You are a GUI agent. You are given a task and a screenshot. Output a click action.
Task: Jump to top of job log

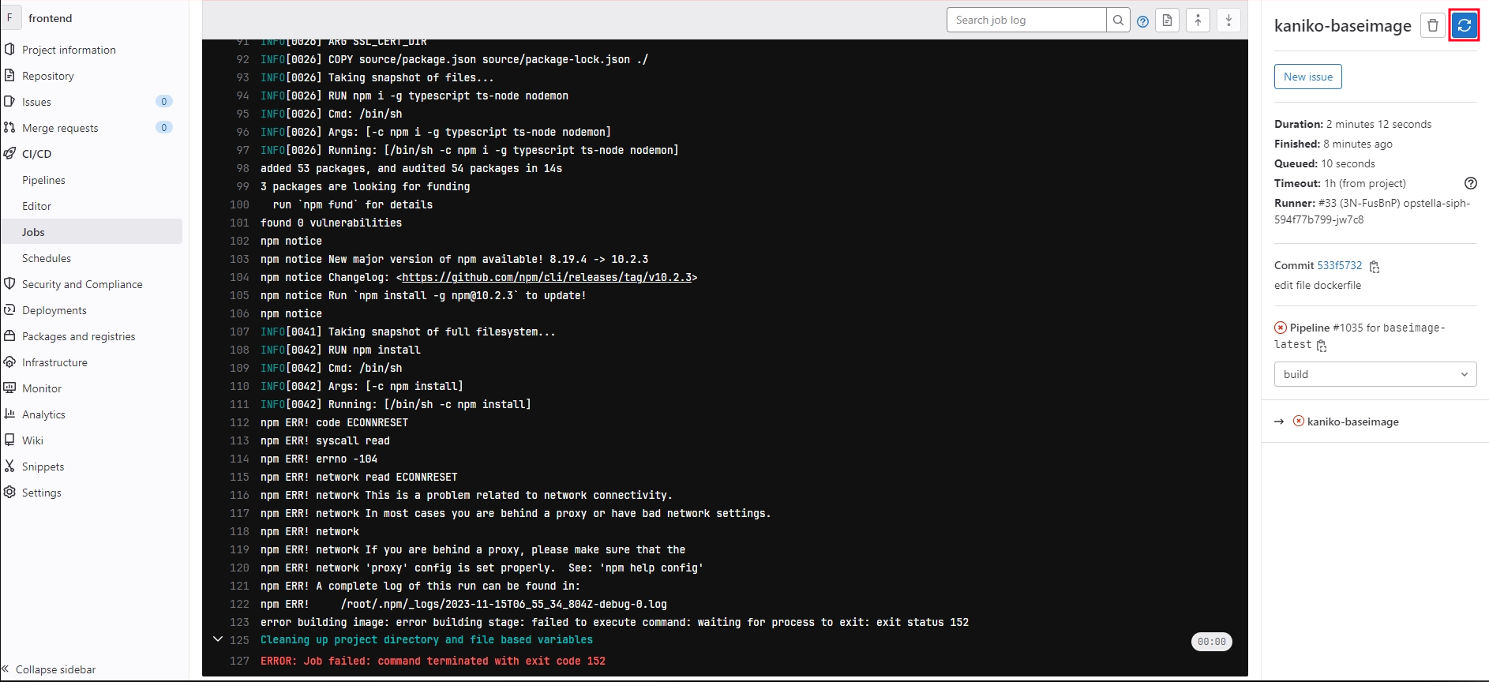pos(1198,21)
